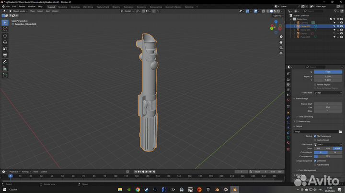Open the Edit menu
Viewport: 345px width, 193px height.
14,7
